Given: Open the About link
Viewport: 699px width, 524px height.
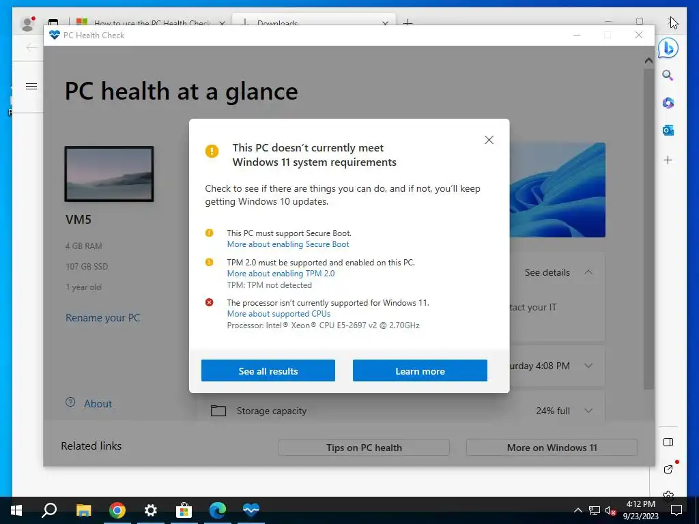Looking at the screenshot, I should tap(98, 404).
